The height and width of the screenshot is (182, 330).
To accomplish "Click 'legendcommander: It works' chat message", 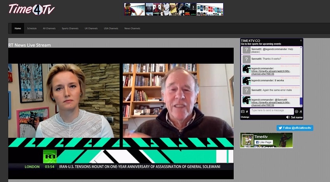I will (x=267, y=81).
